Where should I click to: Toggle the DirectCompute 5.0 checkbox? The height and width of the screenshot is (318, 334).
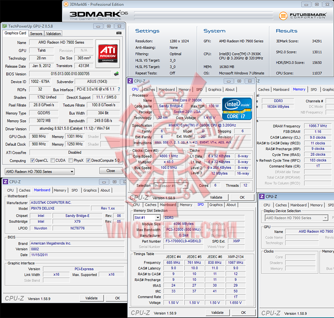88,160
